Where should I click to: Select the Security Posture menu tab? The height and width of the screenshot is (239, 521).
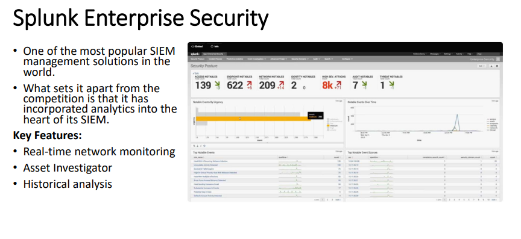pos(197,59)
